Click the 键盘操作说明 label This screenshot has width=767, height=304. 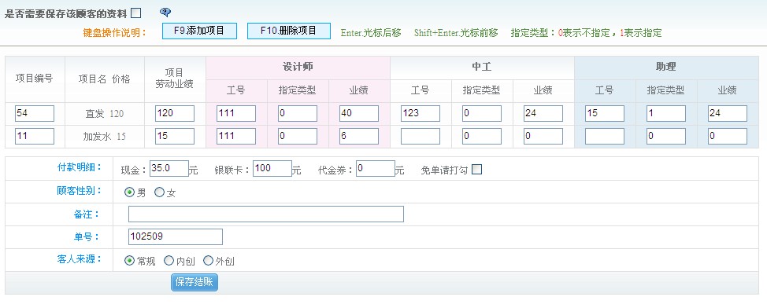(115, 33)
